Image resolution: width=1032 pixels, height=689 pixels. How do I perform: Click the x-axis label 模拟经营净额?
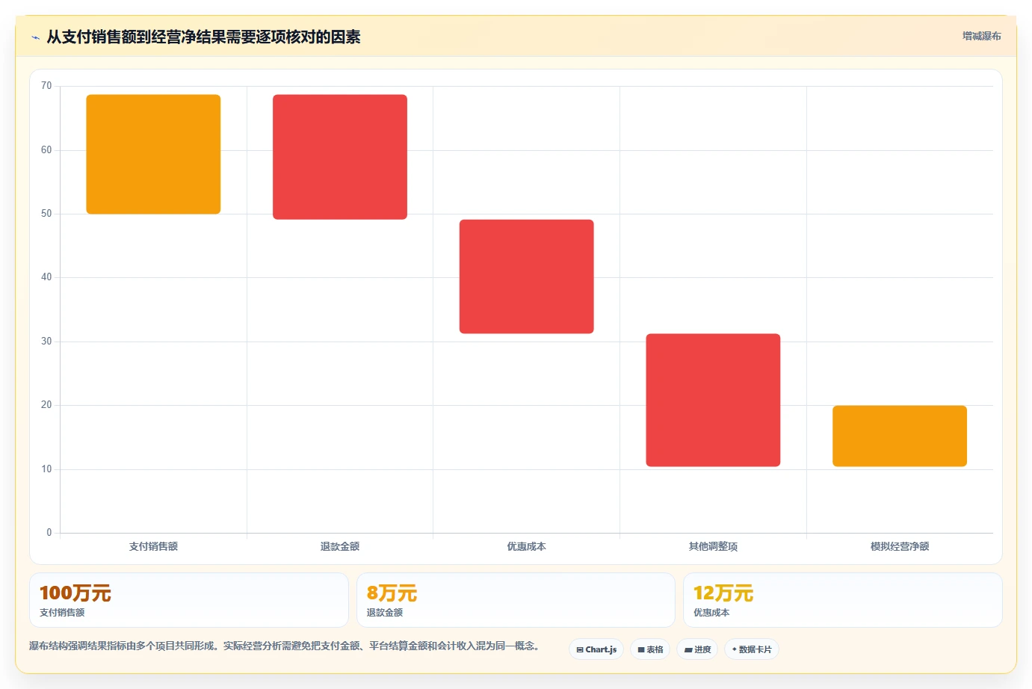(x=900, y=546)
